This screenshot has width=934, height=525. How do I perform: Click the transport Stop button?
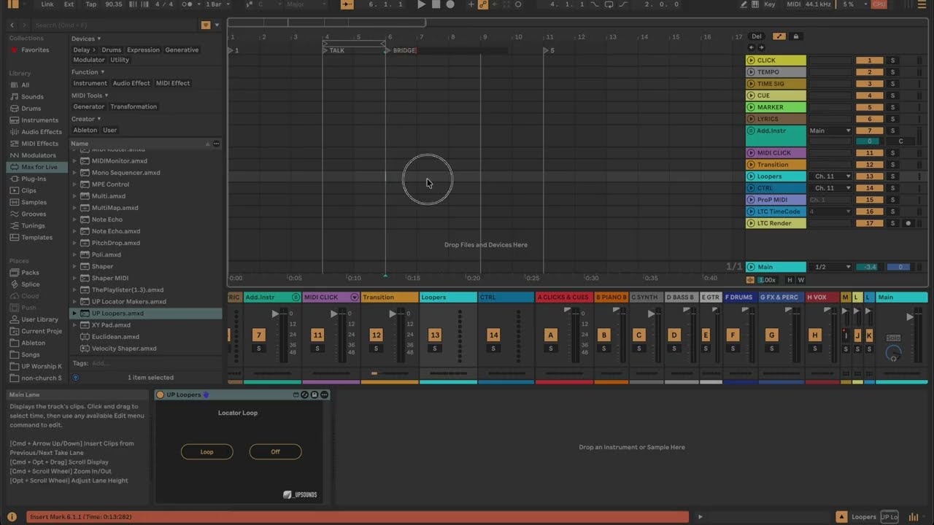(x=436, y=4)
